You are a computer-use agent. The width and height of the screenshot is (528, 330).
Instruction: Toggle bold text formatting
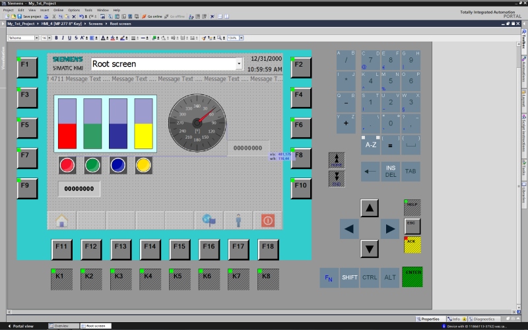[55, 38]
